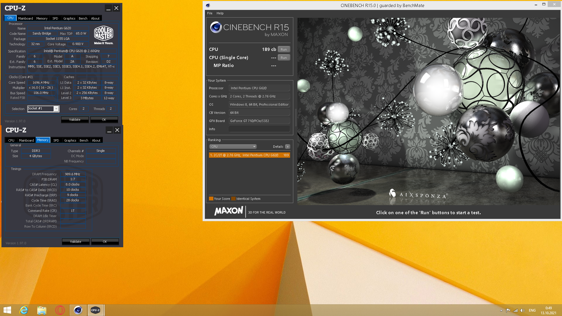The height and width of the screenshot is (316, 562).
Task: Run the CPU (Single Core) test
Action: pyautogui.click(x=284, y=58)
